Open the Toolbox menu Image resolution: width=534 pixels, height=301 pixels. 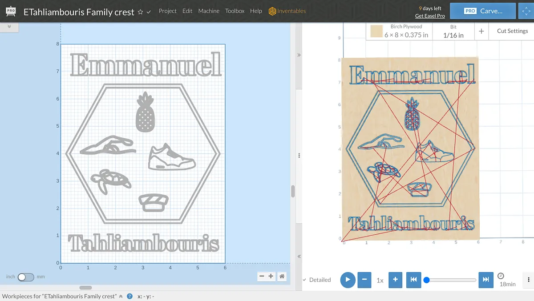point(235,11)
